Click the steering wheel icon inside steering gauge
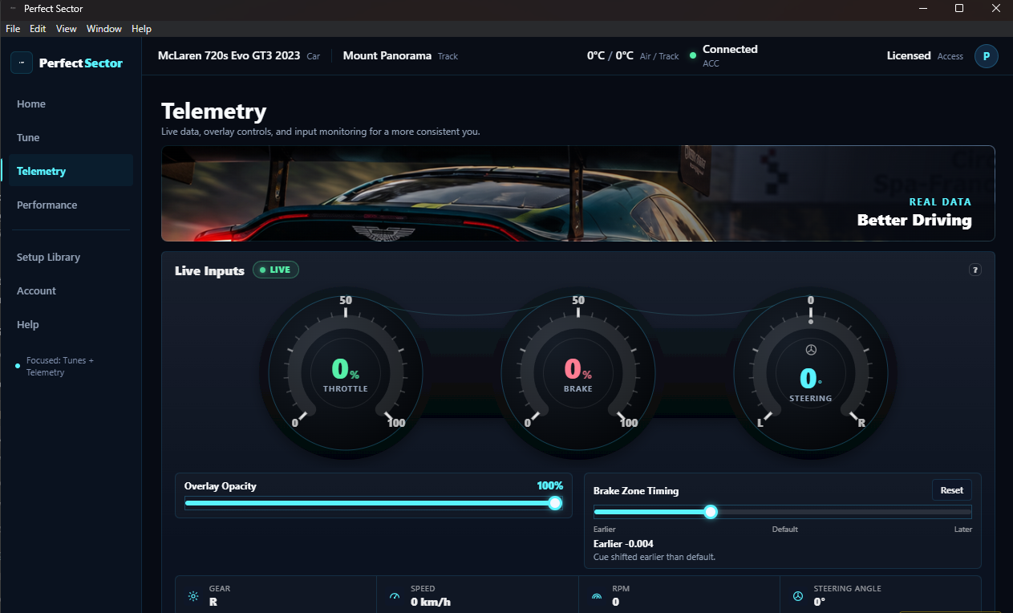The image size is (1013, 613). click(811, 350)
